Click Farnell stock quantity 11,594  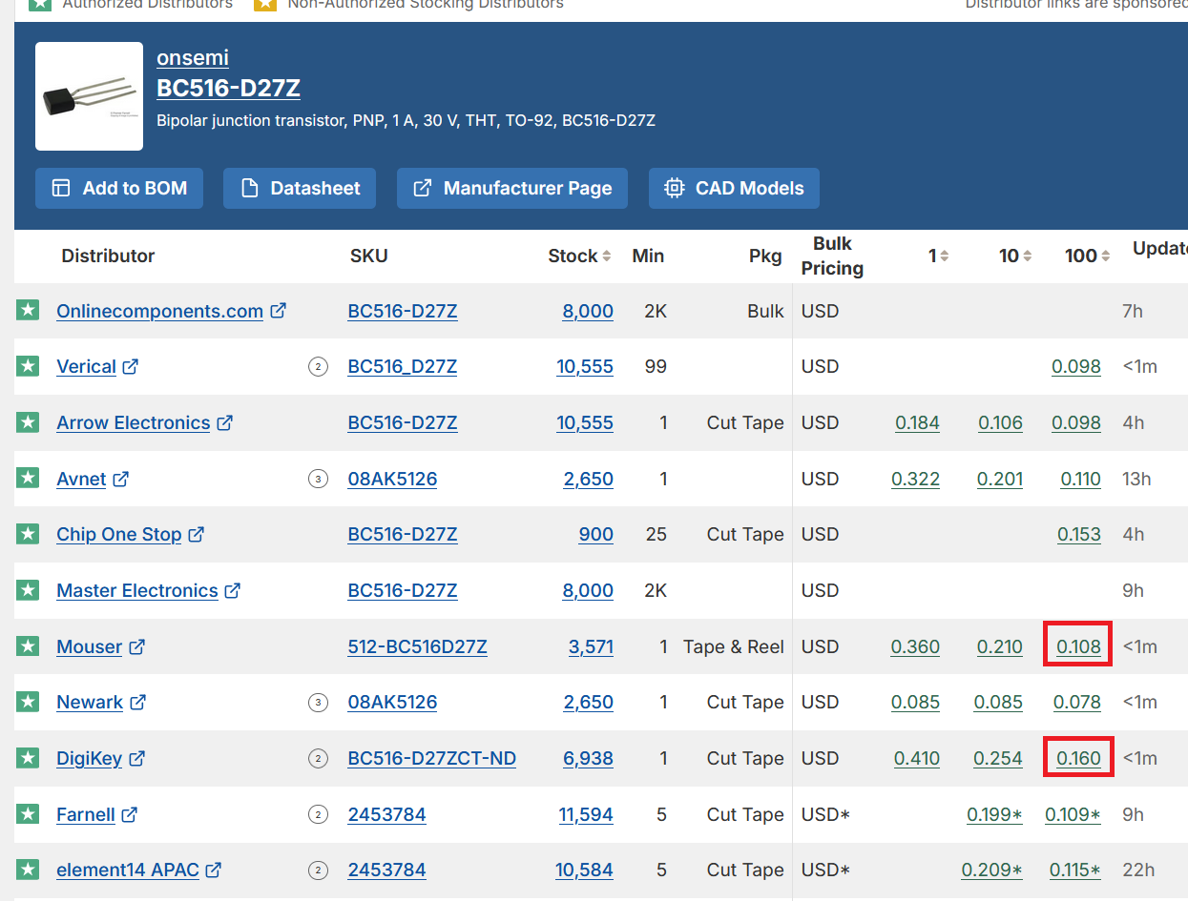586,814
